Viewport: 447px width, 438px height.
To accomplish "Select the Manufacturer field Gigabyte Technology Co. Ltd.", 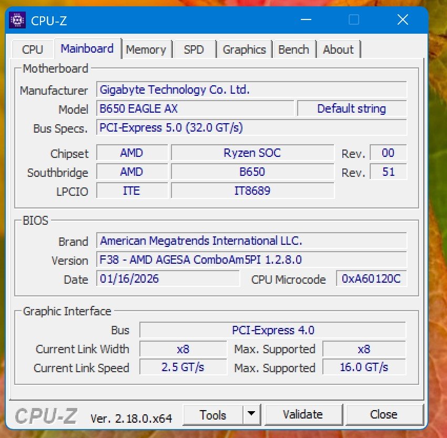I will point(251,90).
